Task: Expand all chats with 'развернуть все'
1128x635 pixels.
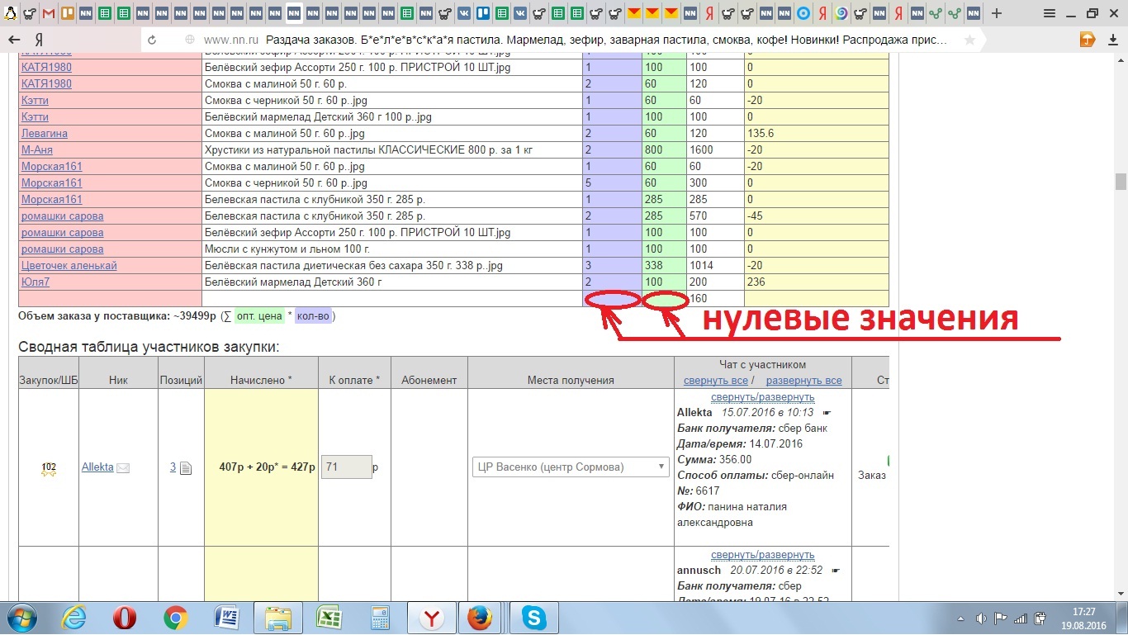Action: click(803, 381)
